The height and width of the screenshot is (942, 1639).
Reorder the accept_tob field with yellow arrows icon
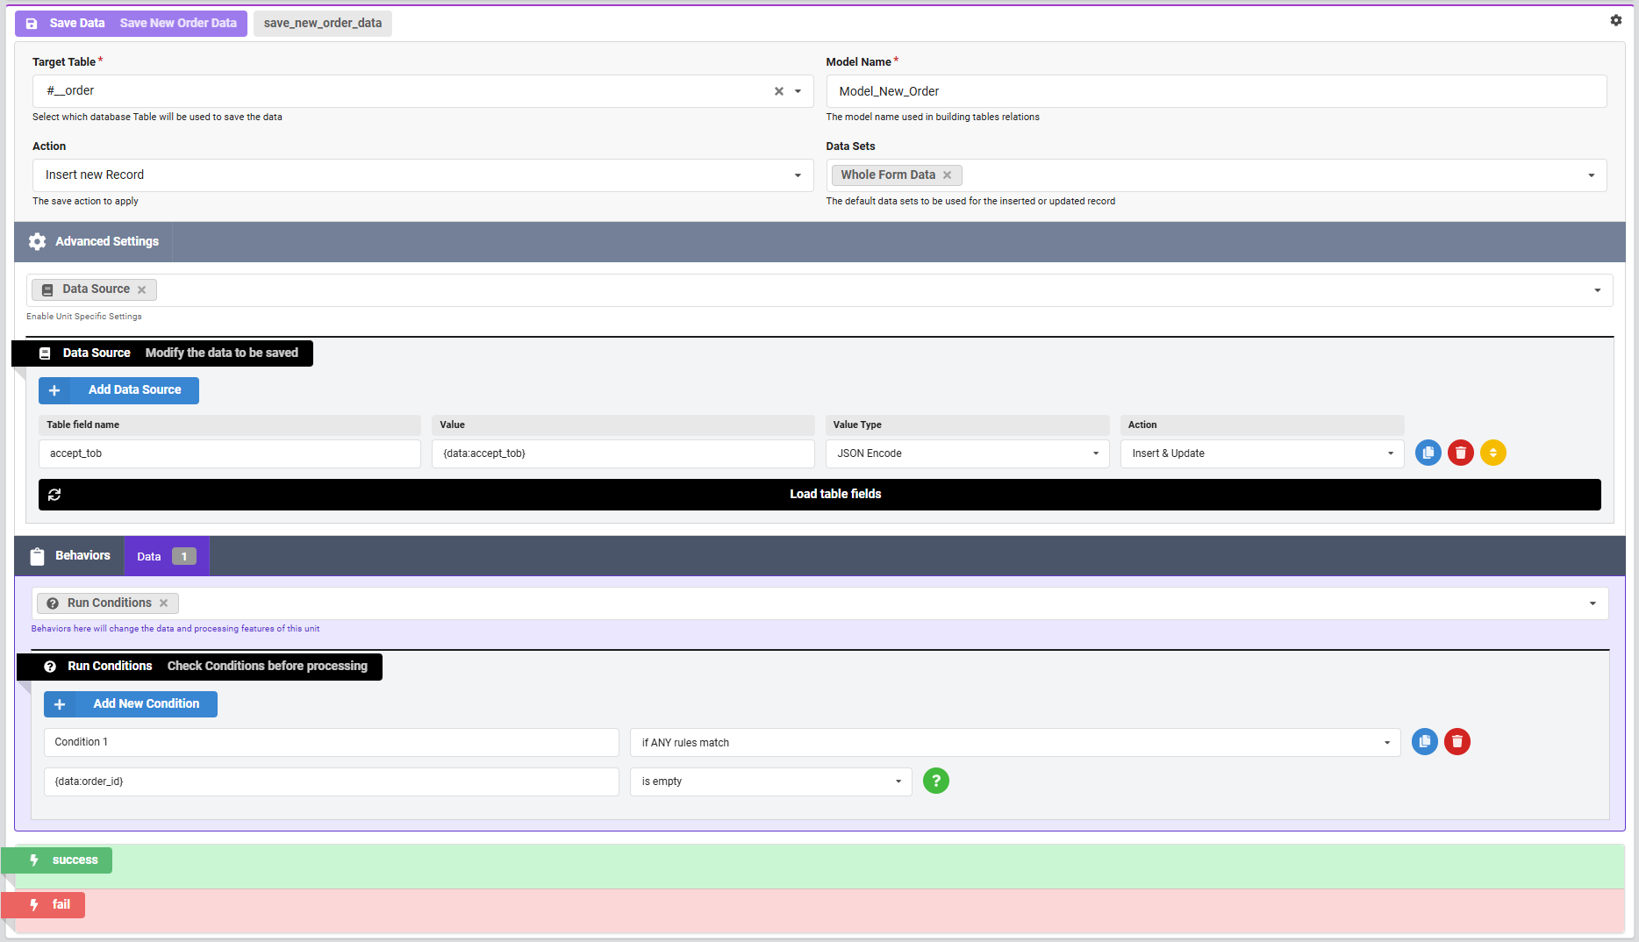pyautogui.click(x=1492, y=453)
